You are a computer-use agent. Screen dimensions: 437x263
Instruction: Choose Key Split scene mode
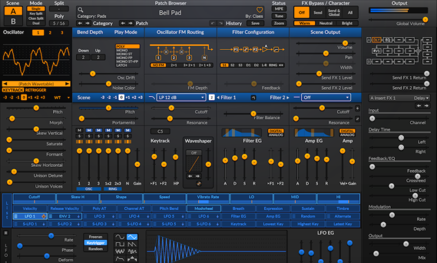pyautogui.click(x=36, y=14)
